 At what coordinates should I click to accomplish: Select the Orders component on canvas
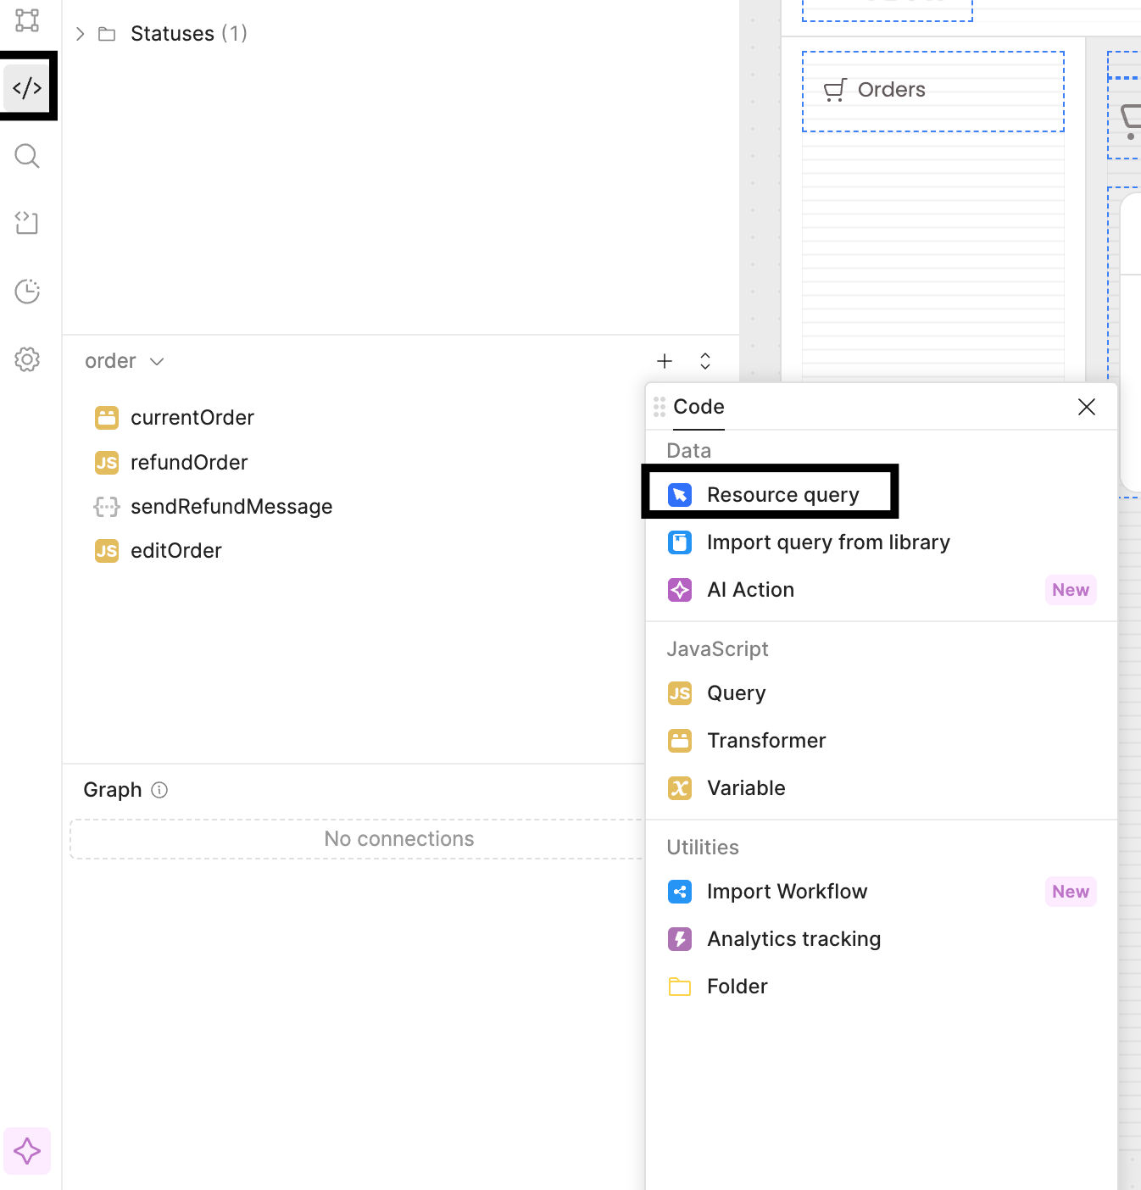(933, 92)
